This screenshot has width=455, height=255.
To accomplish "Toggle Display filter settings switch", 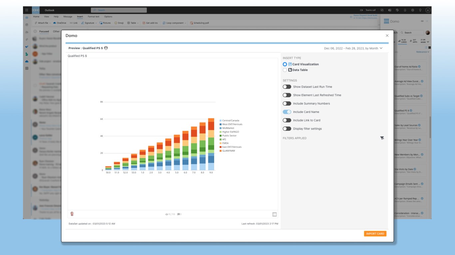I will click(287, 129).
